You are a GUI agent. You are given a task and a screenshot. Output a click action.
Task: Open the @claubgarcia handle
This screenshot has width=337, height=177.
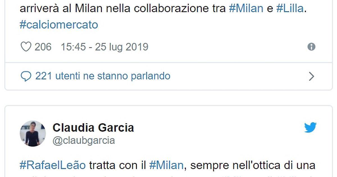84,140
